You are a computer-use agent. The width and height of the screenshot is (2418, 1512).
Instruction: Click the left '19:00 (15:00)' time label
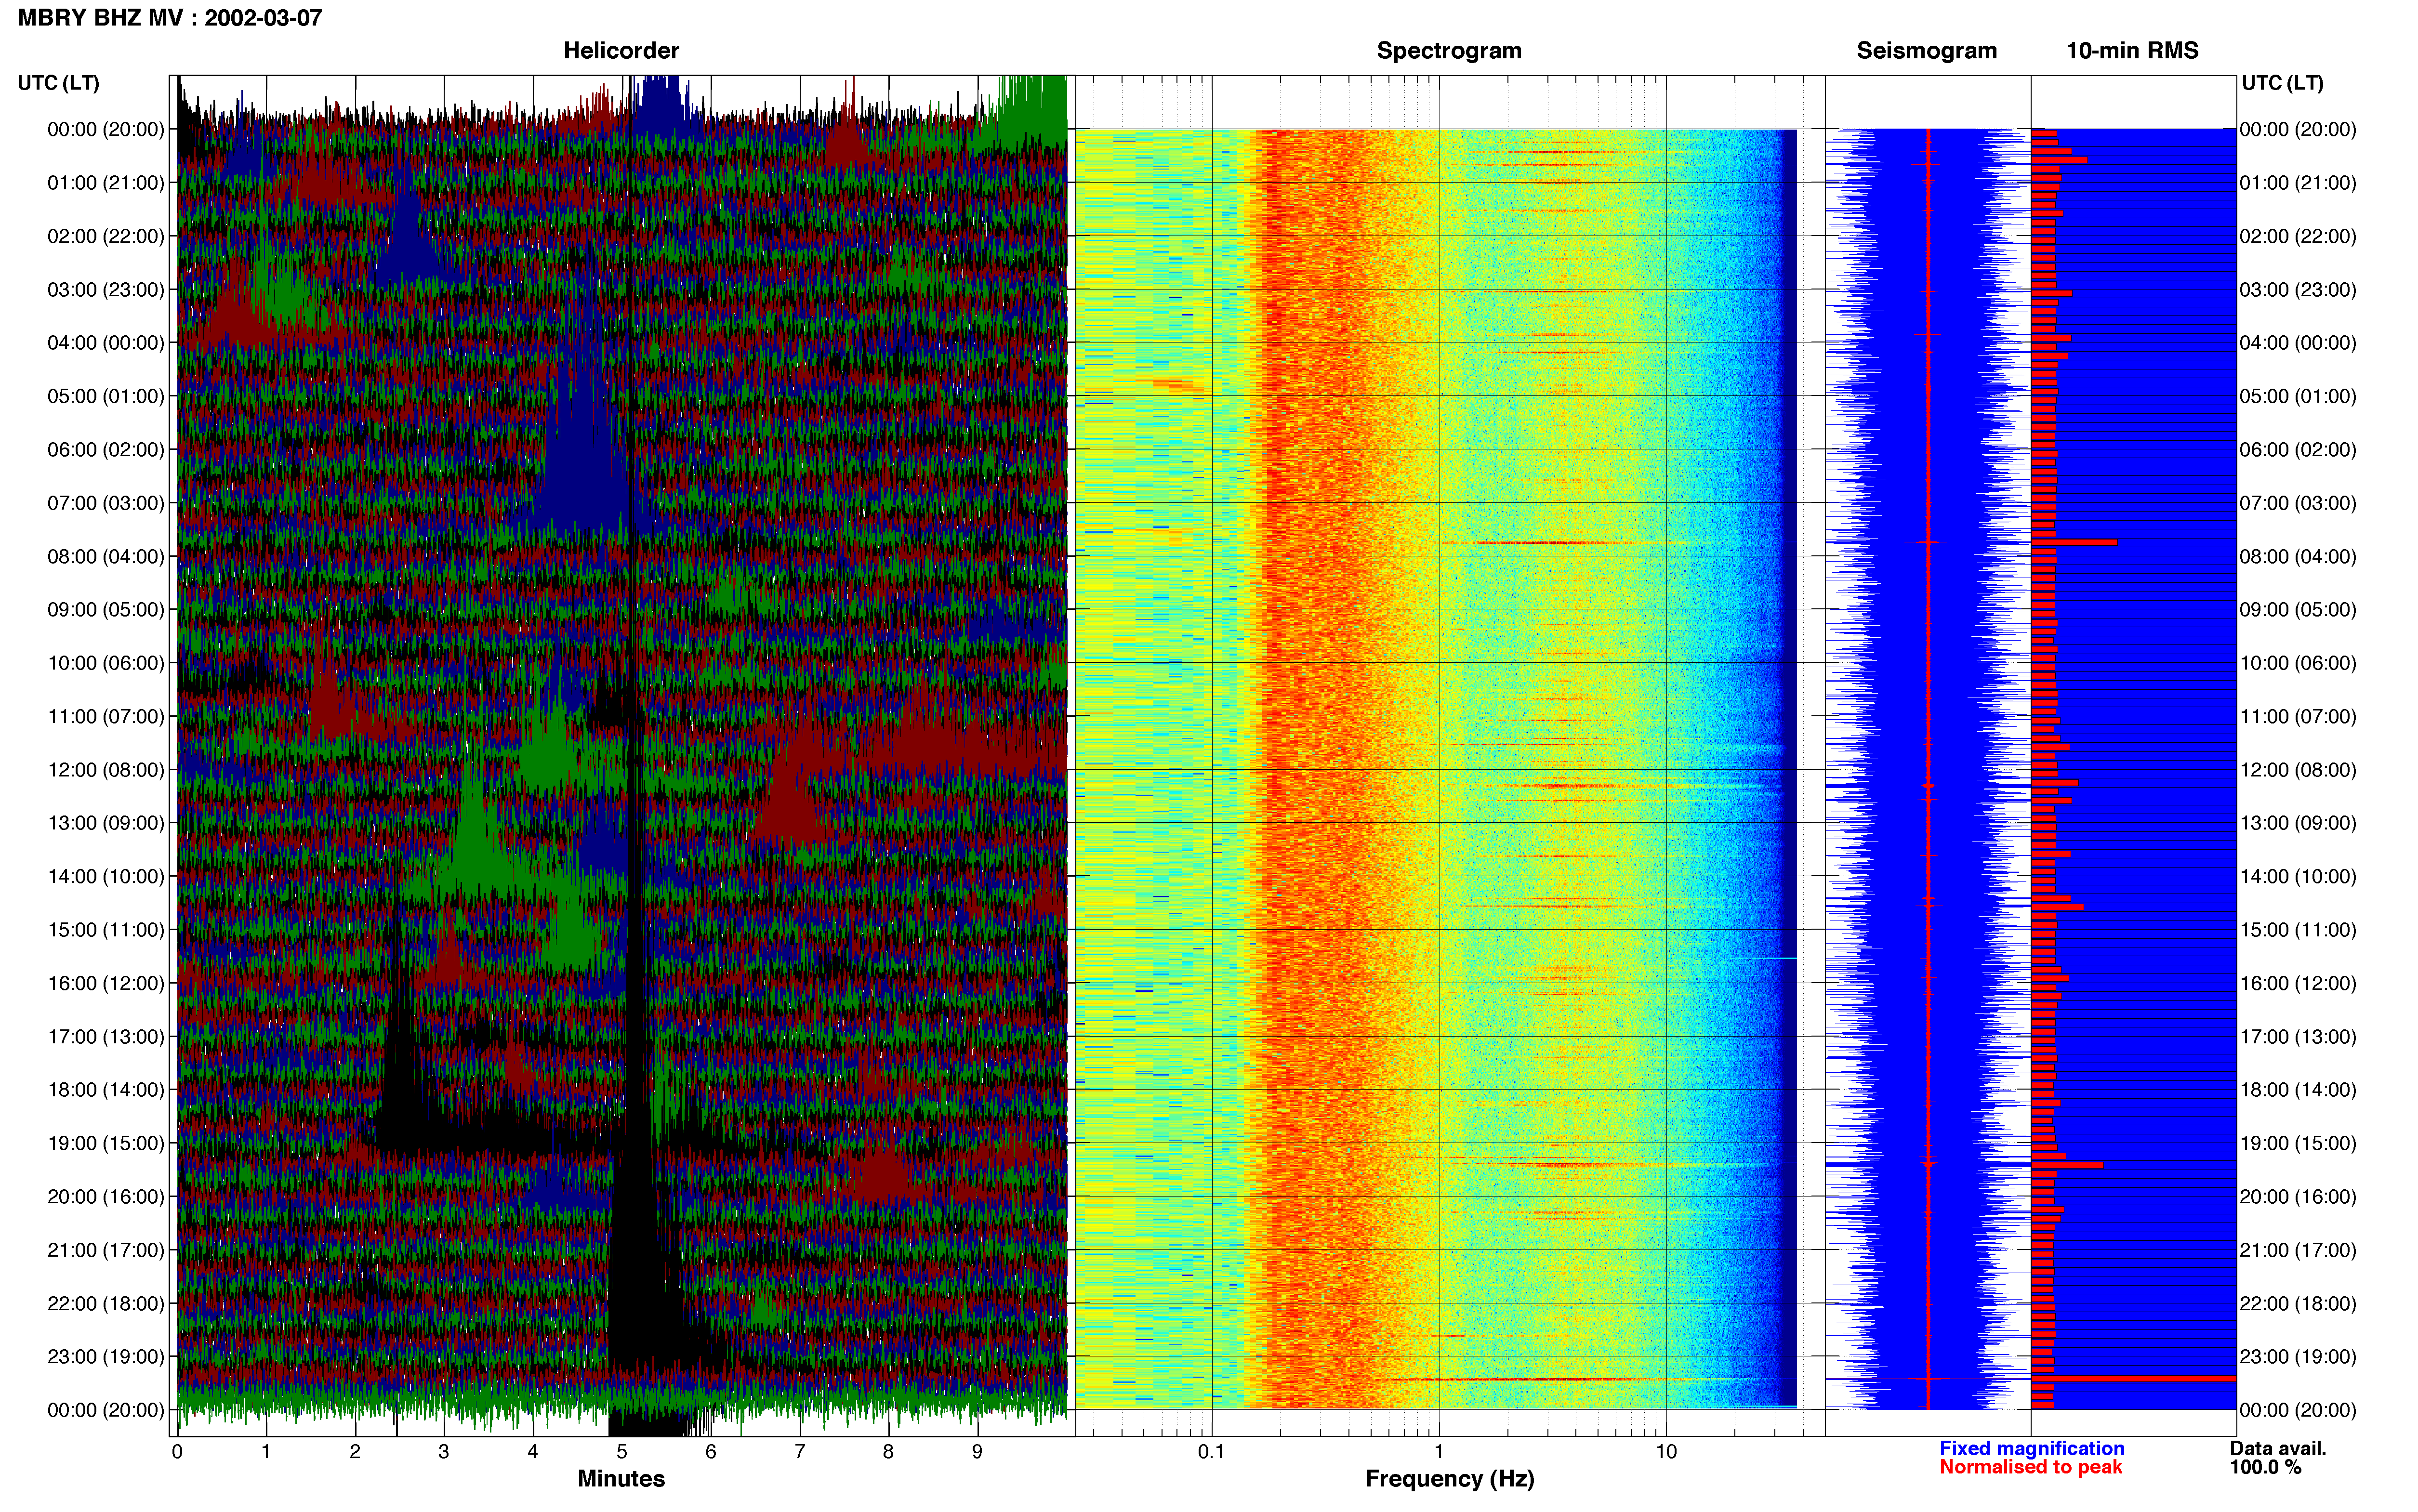click(106, 1143)
